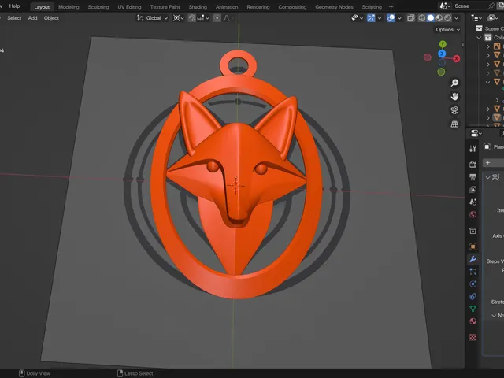Screen dimensions: 504x378
Task: Click the pan view hand icon
Action: (454, 96)
